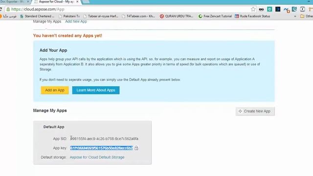Open the white square extension icon
313x176 pixels.
tap(302, 9)
